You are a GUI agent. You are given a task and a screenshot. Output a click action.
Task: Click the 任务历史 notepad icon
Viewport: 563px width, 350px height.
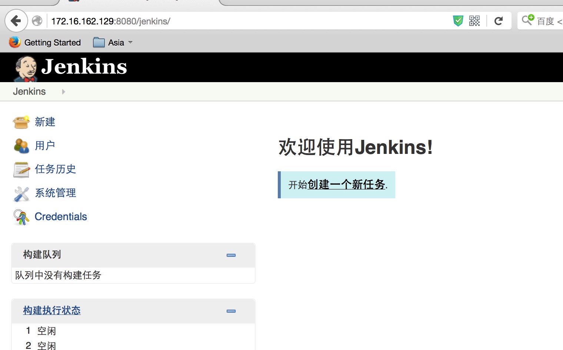[21, 169]
